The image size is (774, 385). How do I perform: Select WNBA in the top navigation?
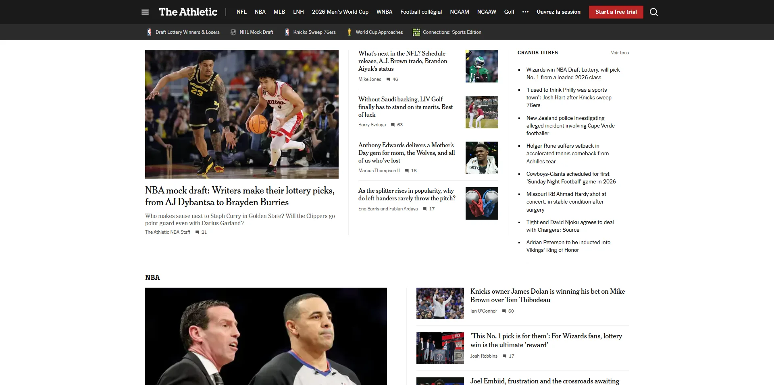click(x=384, y=12)
